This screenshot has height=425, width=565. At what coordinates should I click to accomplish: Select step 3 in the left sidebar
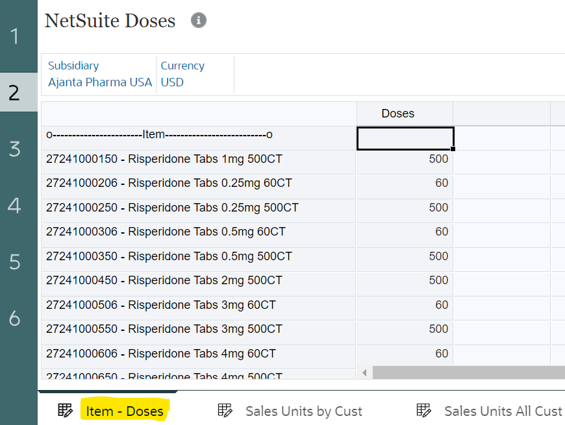(x=15, y=149)
